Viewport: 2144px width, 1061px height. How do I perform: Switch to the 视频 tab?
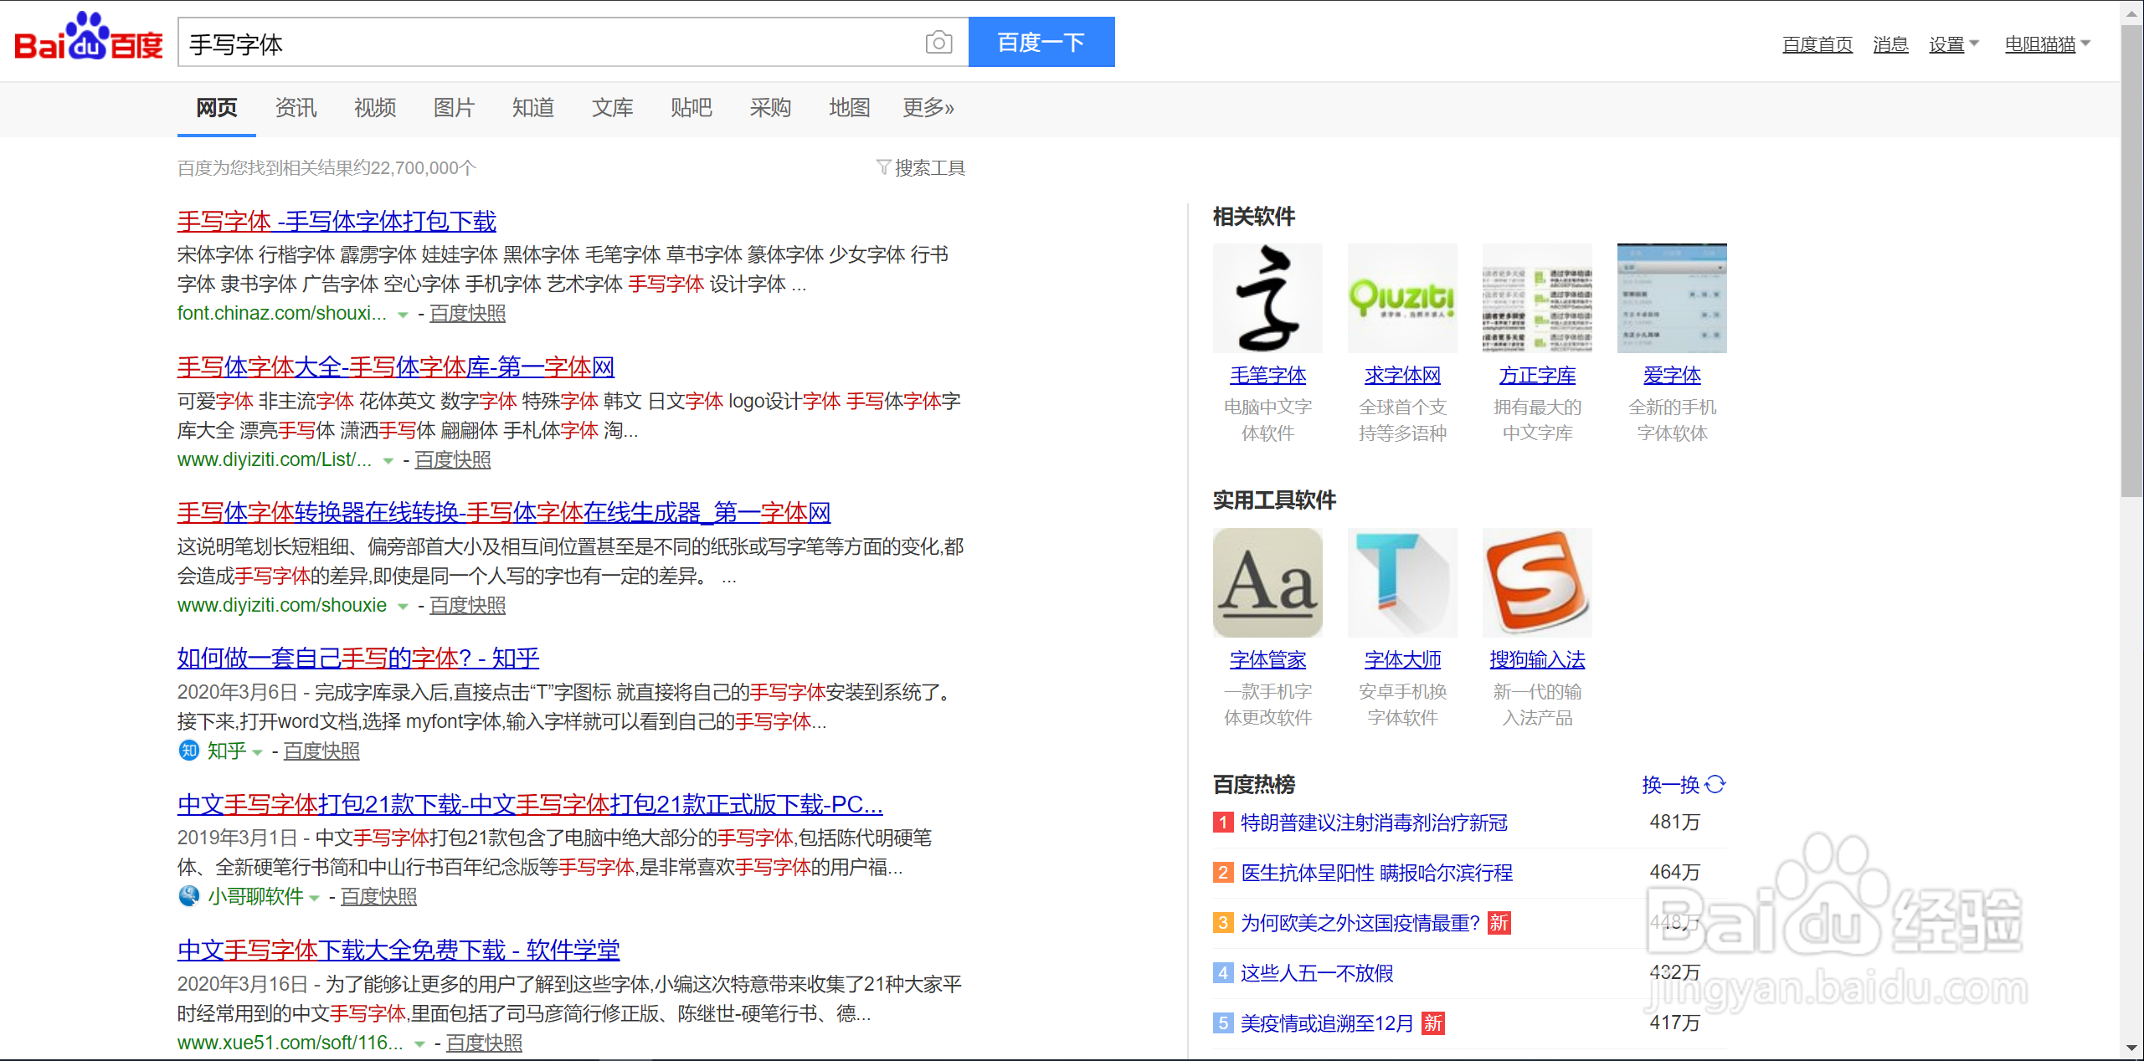374,108
